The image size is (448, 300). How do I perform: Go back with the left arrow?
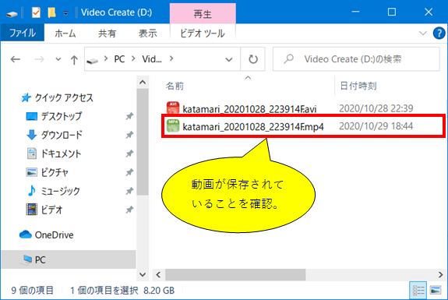tap(16, 59)
